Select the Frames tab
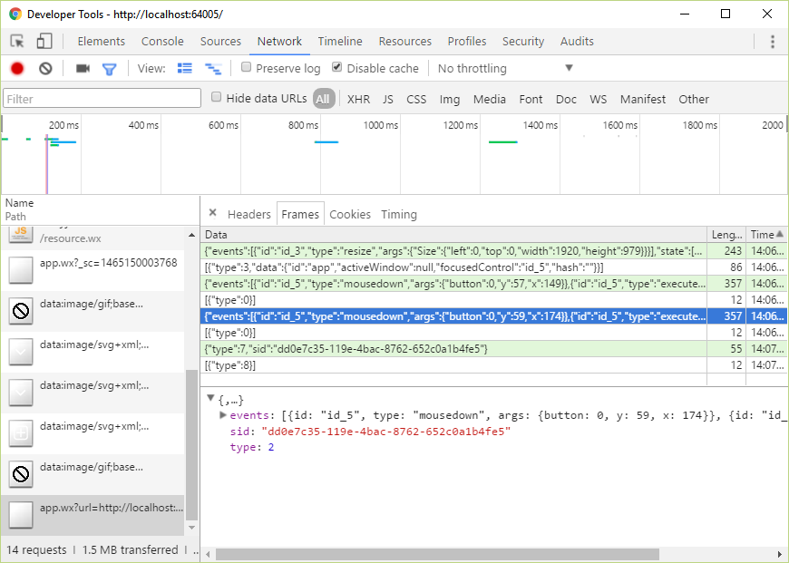Image resolution: width=789 pixels, height=563 pixels. [300, 214]
